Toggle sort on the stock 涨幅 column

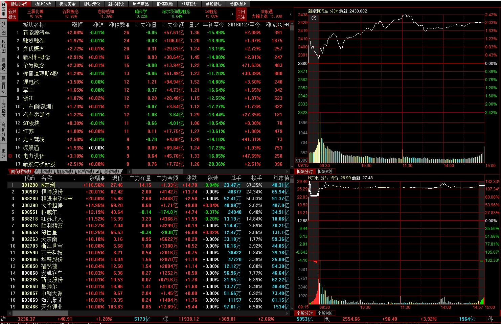(97, 178)
